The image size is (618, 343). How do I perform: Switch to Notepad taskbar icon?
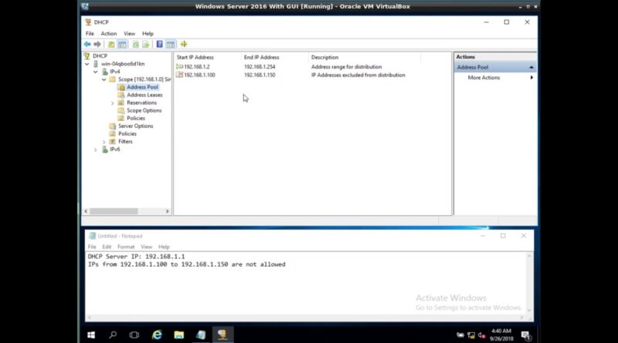201,335
